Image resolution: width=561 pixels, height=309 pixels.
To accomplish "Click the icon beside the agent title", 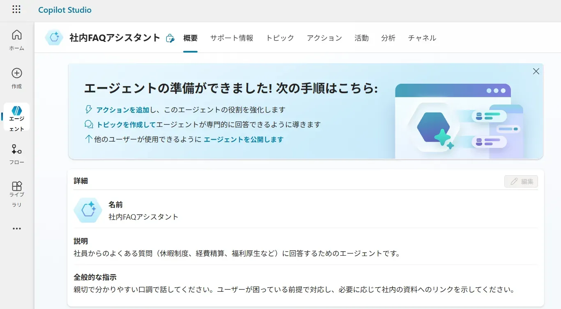I will click(170, 38).
